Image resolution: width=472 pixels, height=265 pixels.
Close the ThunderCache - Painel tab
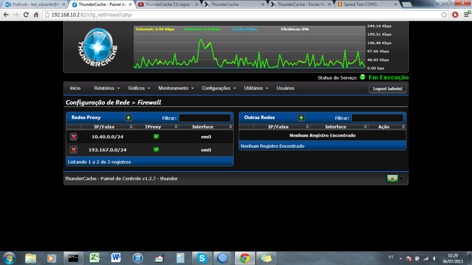tap(130, 5)
